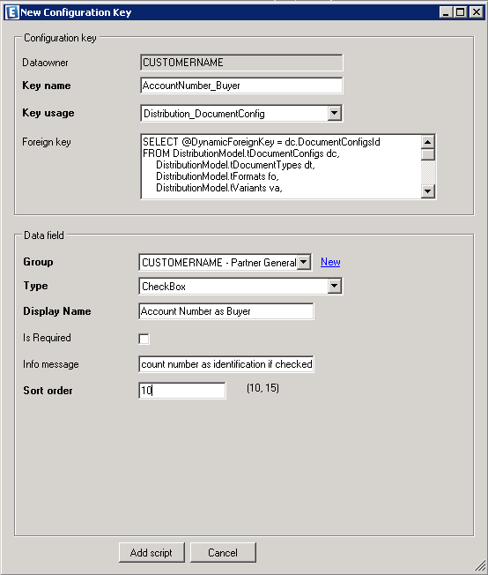The image size is (488, 575).
Task: Click inside the Foreign key SQL text area
Action: pyautogui.click(x=281, y=167)
